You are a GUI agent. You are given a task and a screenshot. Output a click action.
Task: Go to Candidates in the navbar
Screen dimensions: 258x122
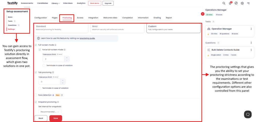coord(43,3)
